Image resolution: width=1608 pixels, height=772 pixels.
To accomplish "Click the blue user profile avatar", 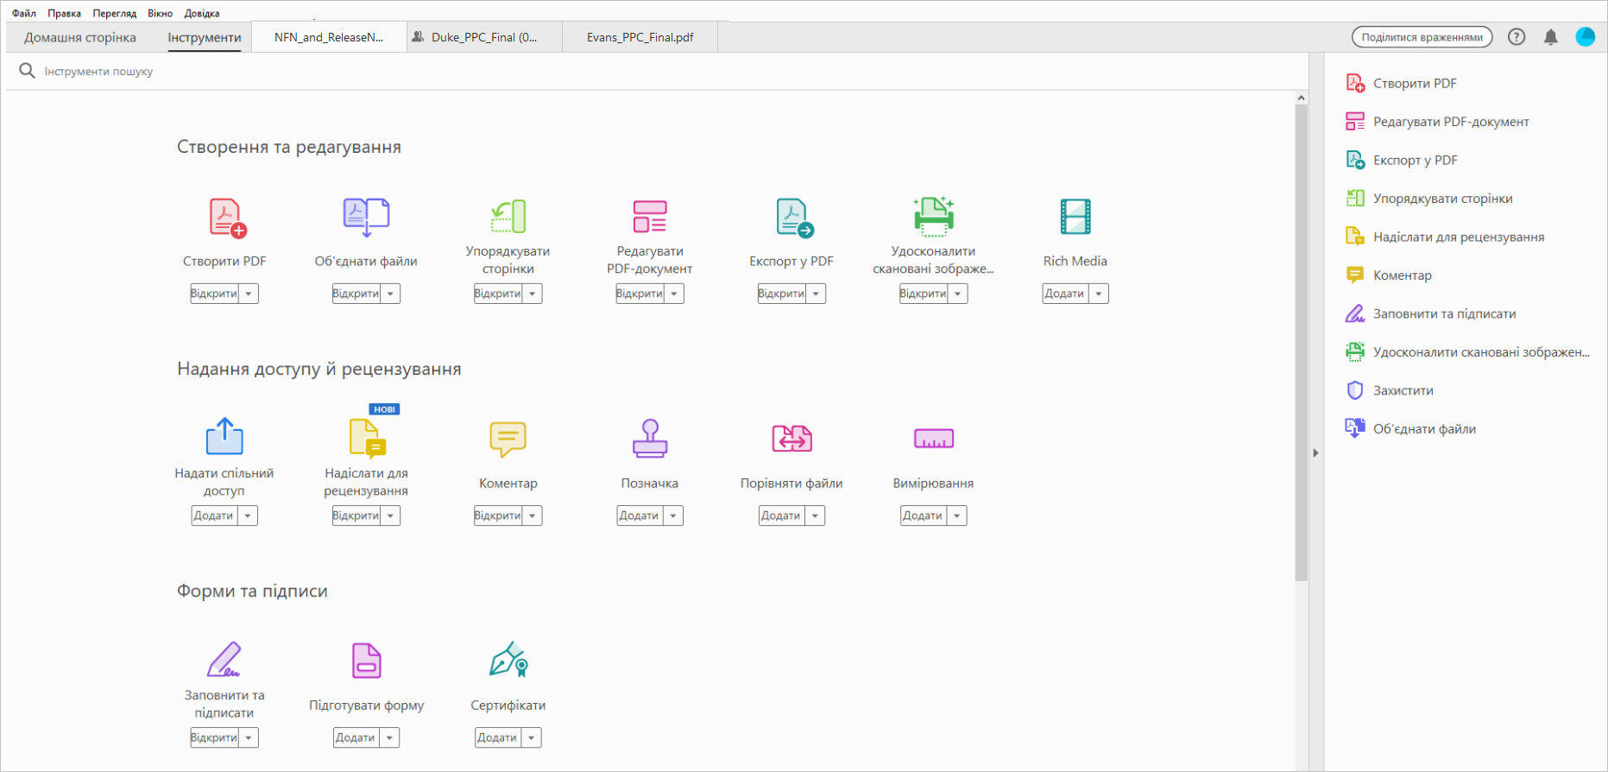I will point(1586,37).
